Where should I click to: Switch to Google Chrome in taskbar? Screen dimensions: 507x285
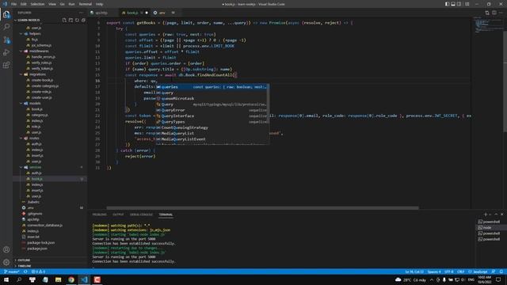(71, 279)
